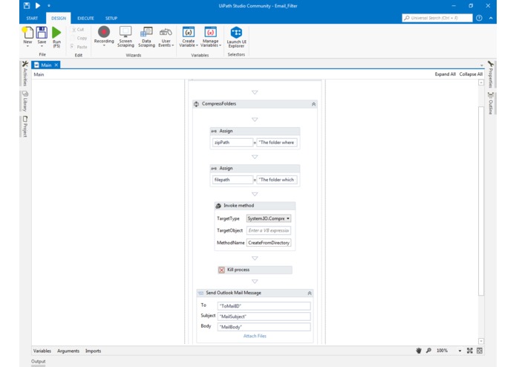This screenshot has height=367, width=516.
Task: Click the Paste button
Action: pos(79,47)
